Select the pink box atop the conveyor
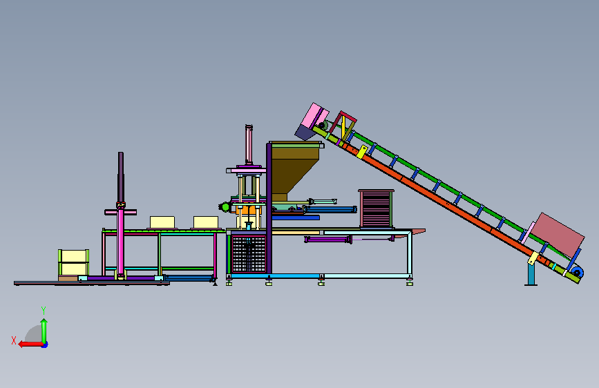This screenshot has height=388, width=599. [x=314, y=116]
